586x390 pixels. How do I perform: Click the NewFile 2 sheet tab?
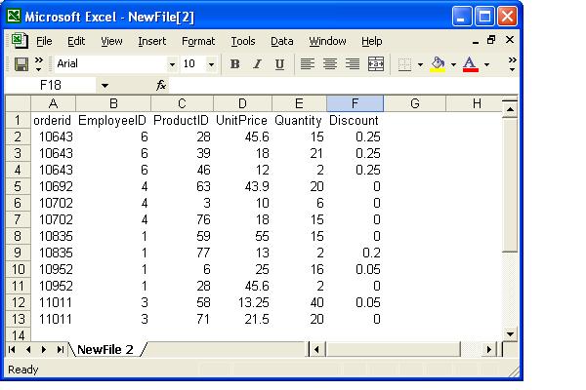pos(105,350)
